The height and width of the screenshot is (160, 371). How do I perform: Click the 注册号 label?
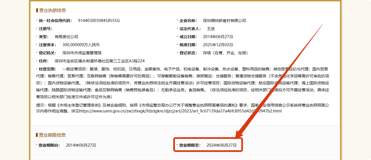(45, 29)
